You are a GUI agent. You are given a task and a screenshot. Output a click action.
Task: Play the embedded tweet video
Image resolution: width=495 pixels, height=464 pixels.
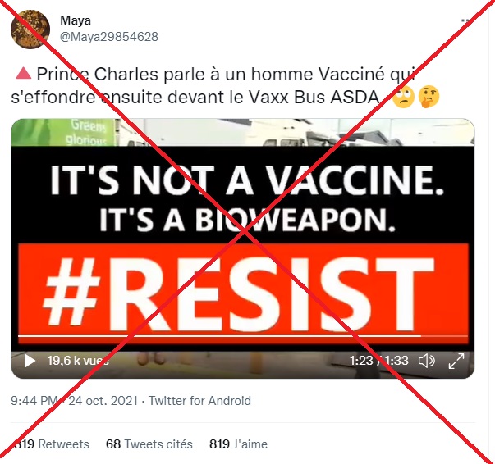tap(30, 361)
